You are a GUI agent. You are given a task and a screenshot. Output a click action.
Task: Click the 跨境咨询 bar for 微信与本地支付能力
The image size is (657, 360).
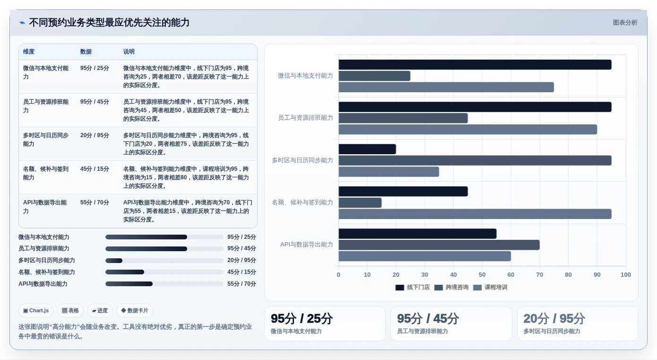coord(374,76)
